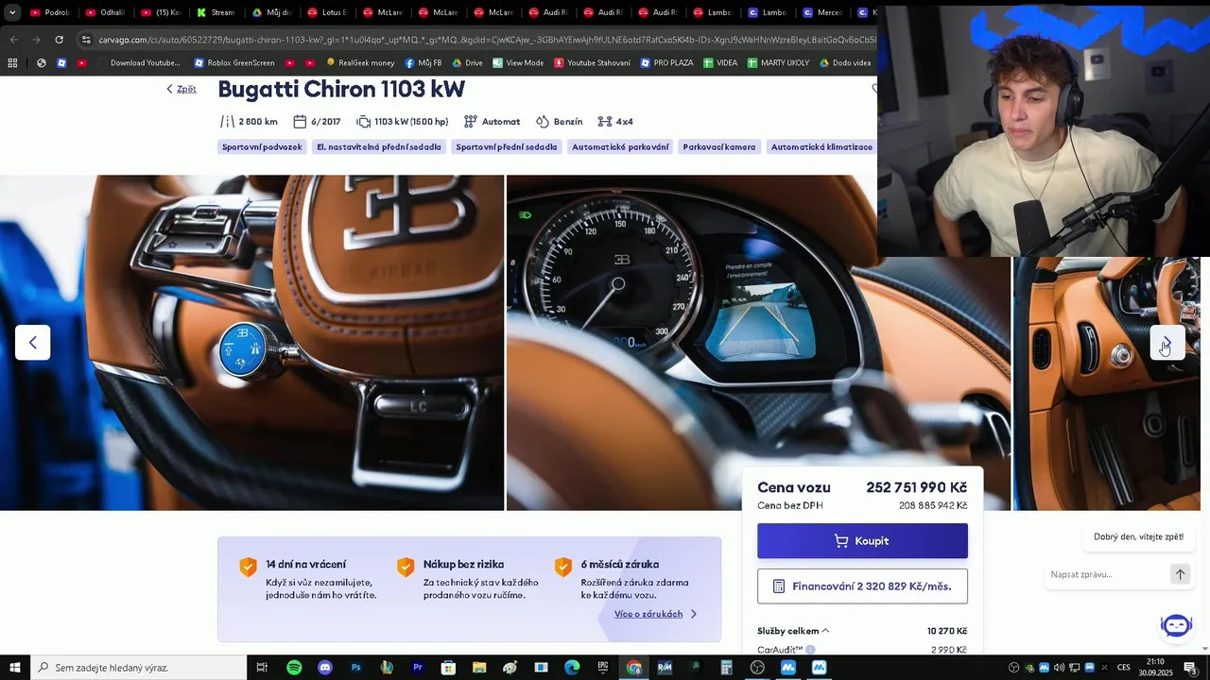
Task: Open Epic Games from the taskbar
Action: click(603, 668)
